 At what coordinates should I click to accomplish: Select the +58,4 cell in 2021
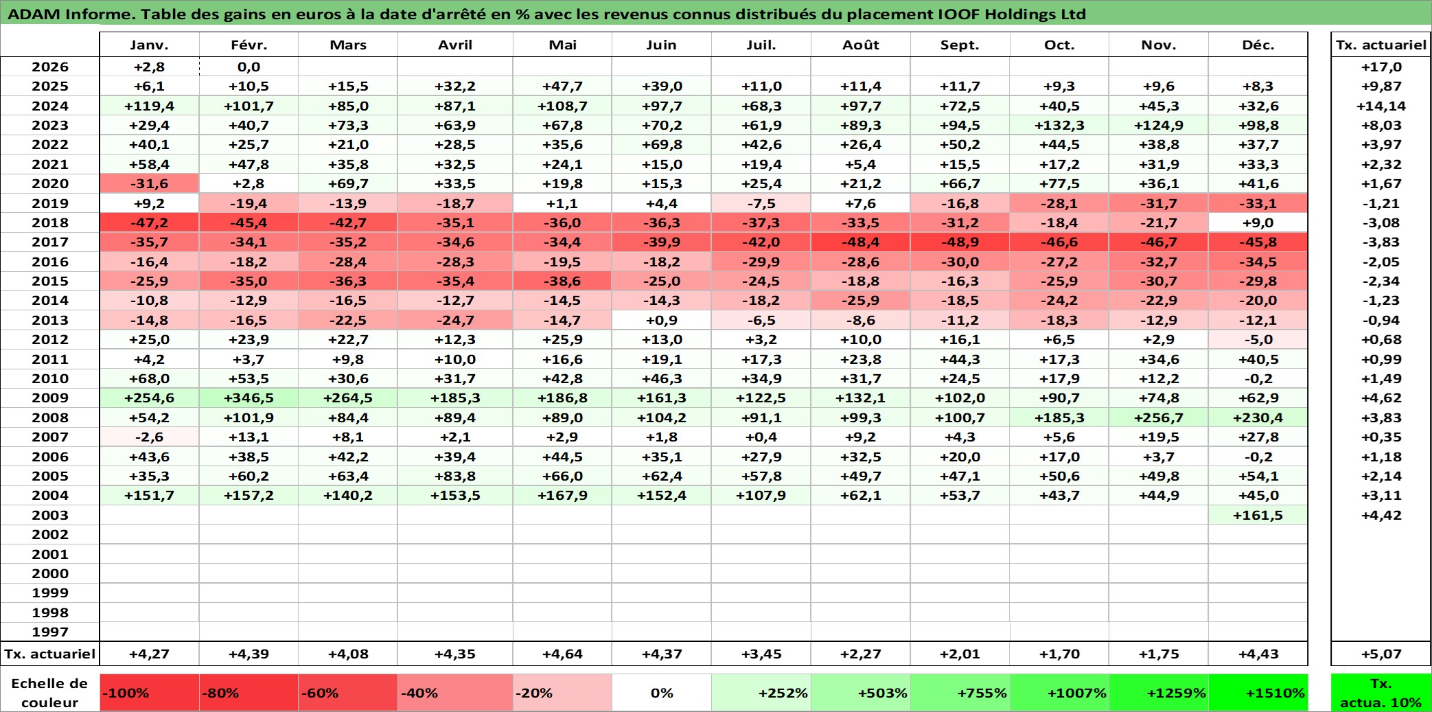click(x=150, y=164)
